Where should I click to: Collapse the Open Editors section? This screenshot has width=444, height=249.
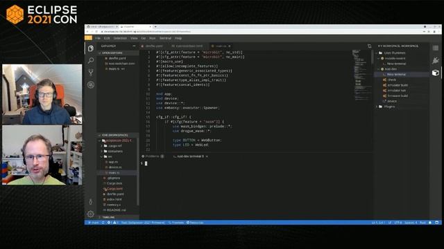pyautogui.click(x=118, y=53)
